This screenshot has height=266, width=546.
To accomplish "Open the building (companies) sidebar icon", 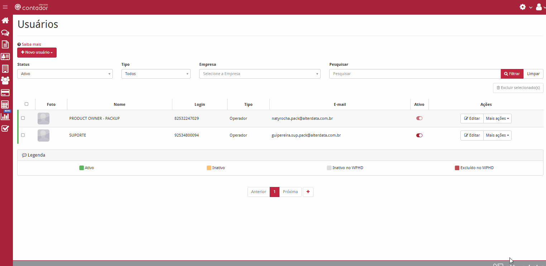I will click(x=5, y=69).
